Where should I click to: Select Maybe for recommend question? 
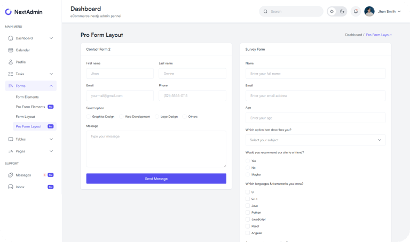[x=248, y=174]
